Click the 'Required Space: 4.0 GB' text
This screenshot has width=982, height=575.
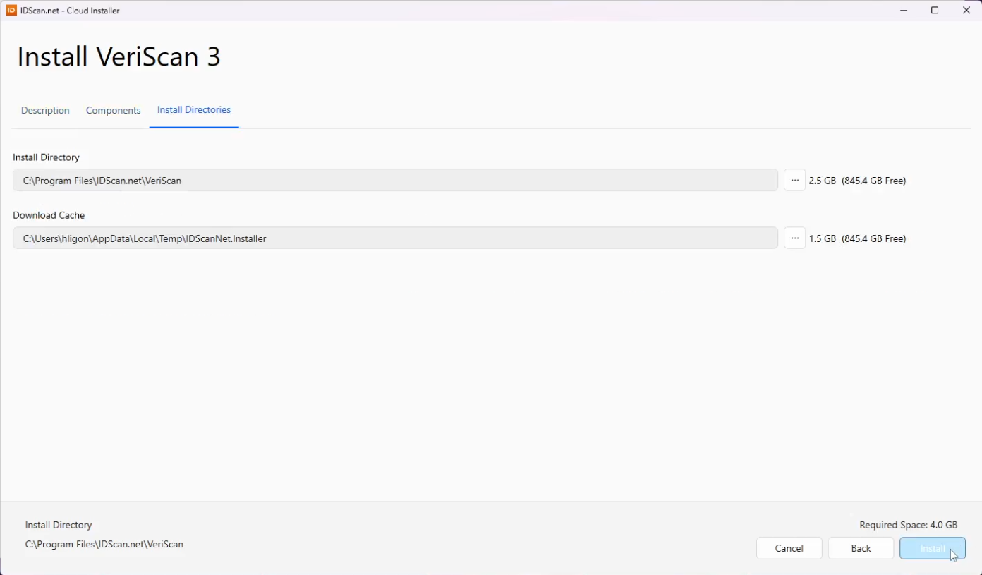909,525
